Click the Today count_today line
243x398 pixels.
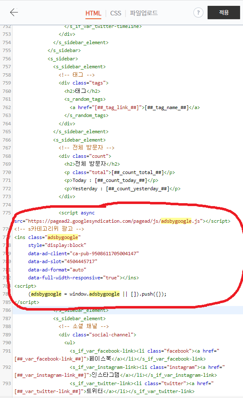coord(111,180)
